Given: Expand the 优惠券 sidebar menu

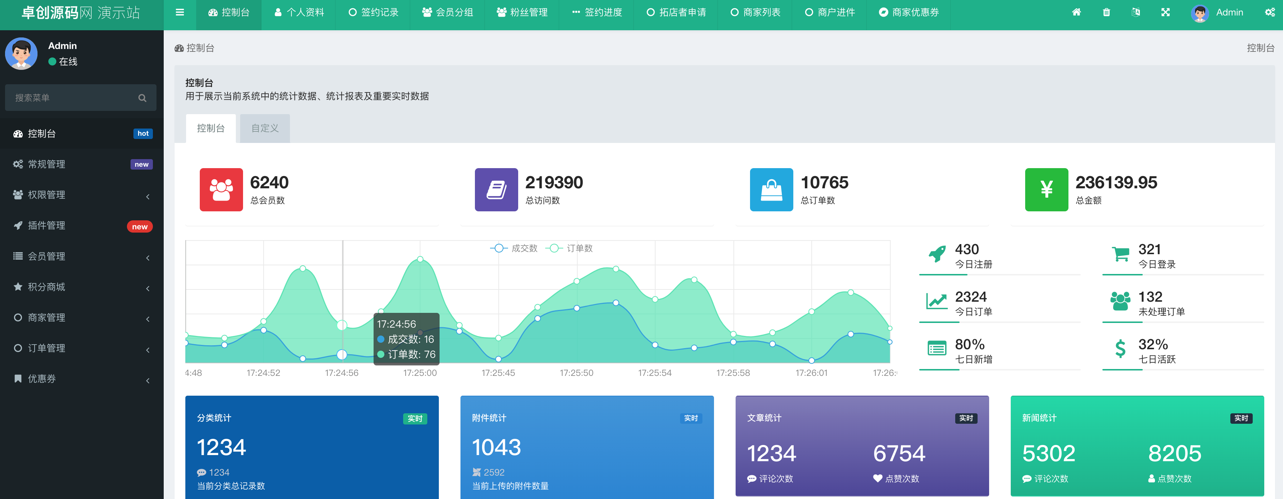Looking at the screenshot, I should click(x=82, y=379).
